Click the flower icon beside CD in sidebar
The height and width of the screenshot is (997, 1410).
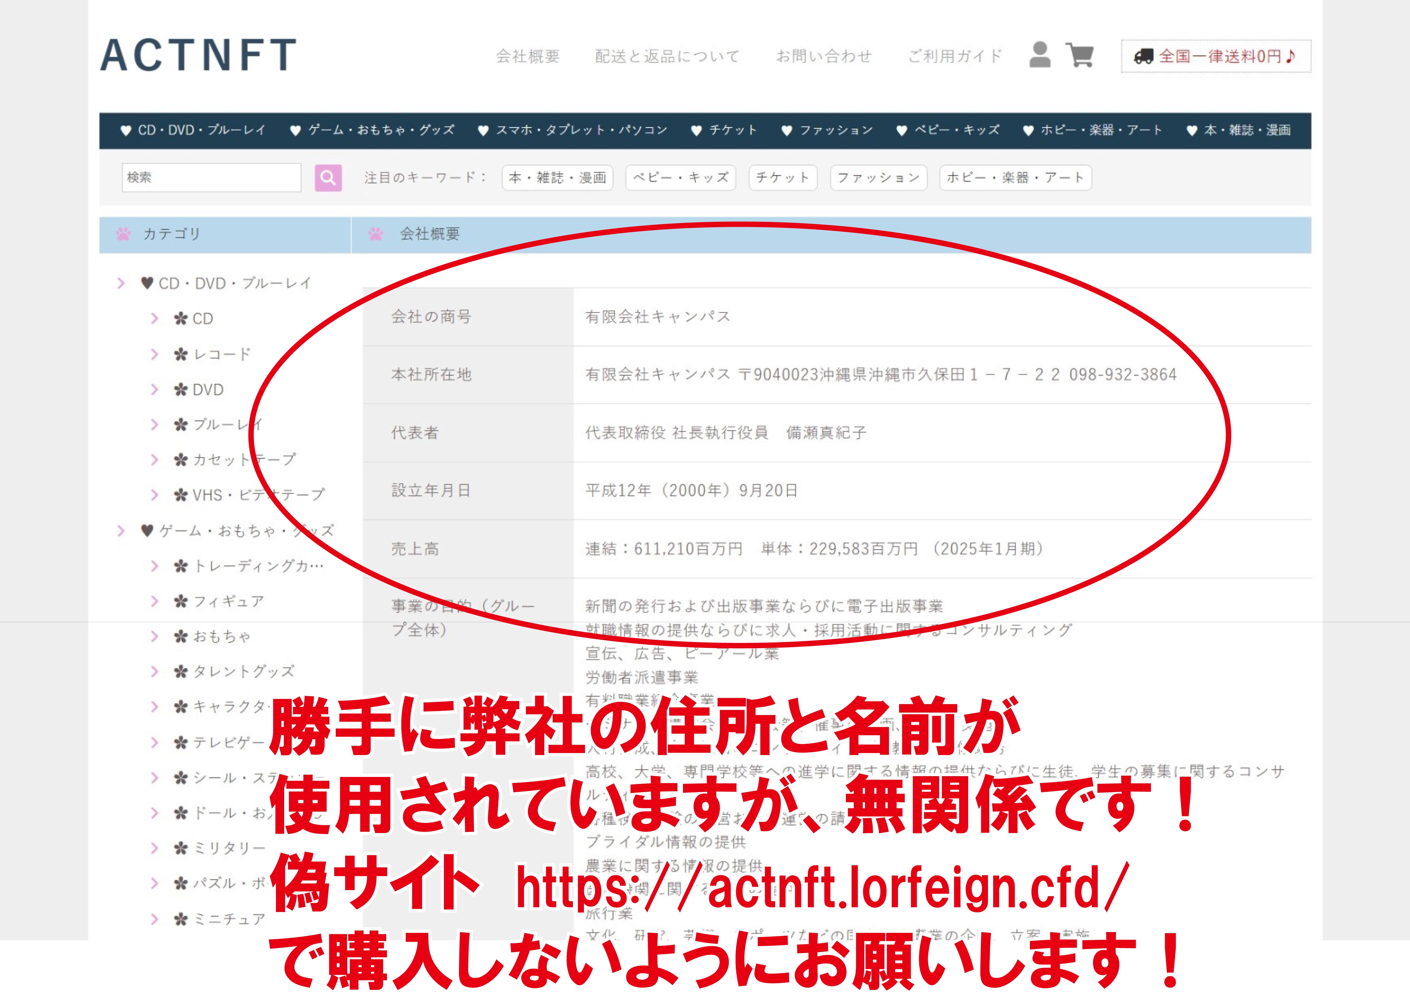(181, 319)
